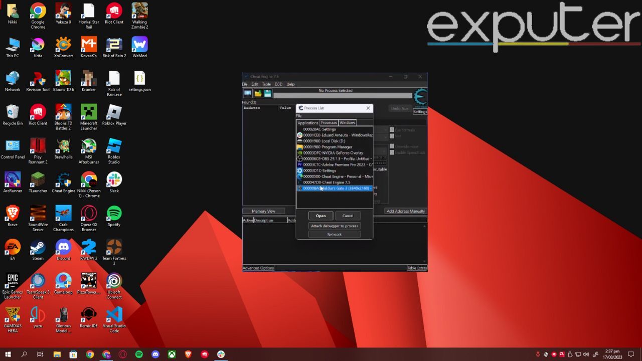Switch to the Processes tab
Image resolution: width=642 pixels, height=361 pixels.
(x=329, y=123)
